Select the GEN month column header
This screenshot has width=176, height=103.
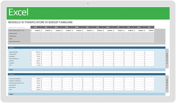click(36, 27)
